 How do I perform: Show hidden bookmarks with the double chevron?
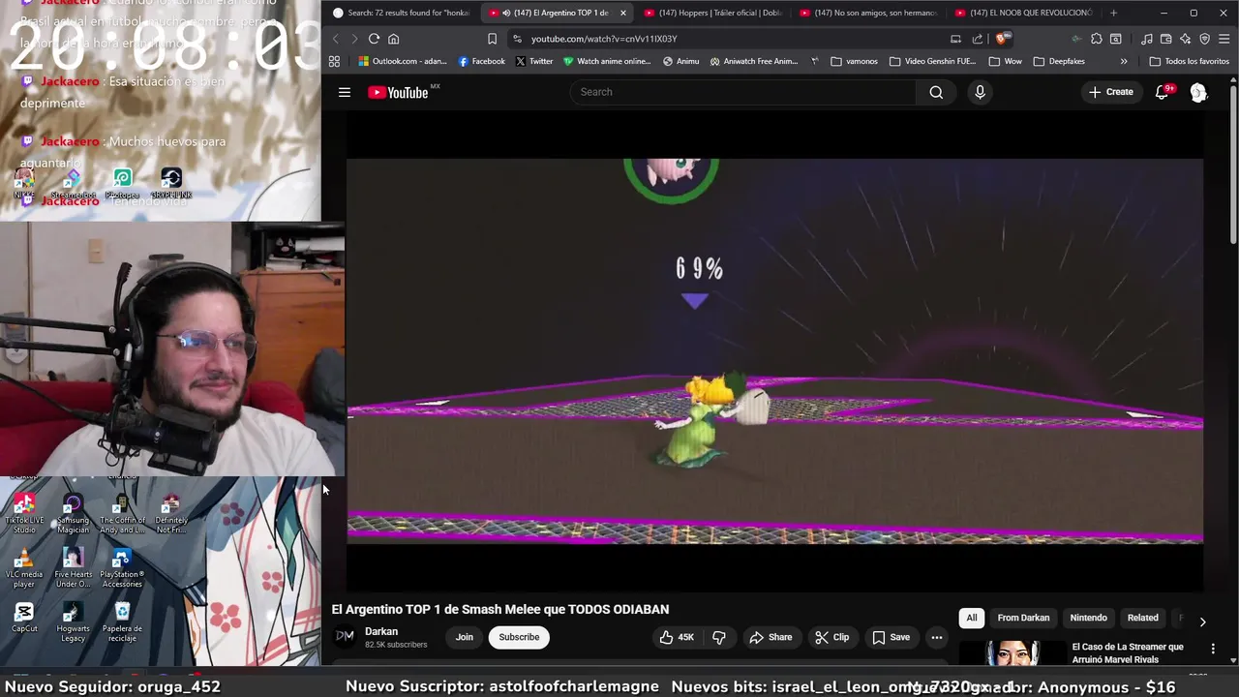(1123, 61)
